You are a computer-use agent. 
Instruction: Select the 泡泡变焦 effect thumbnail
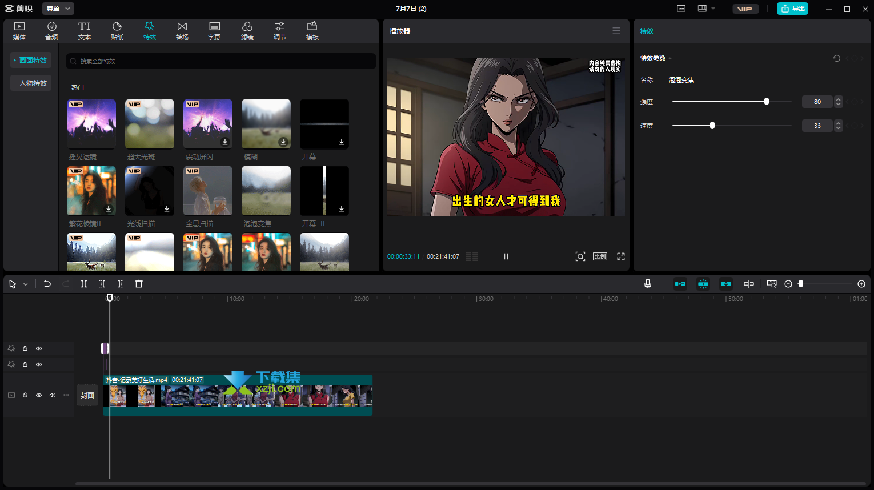[x=266, y=191]
